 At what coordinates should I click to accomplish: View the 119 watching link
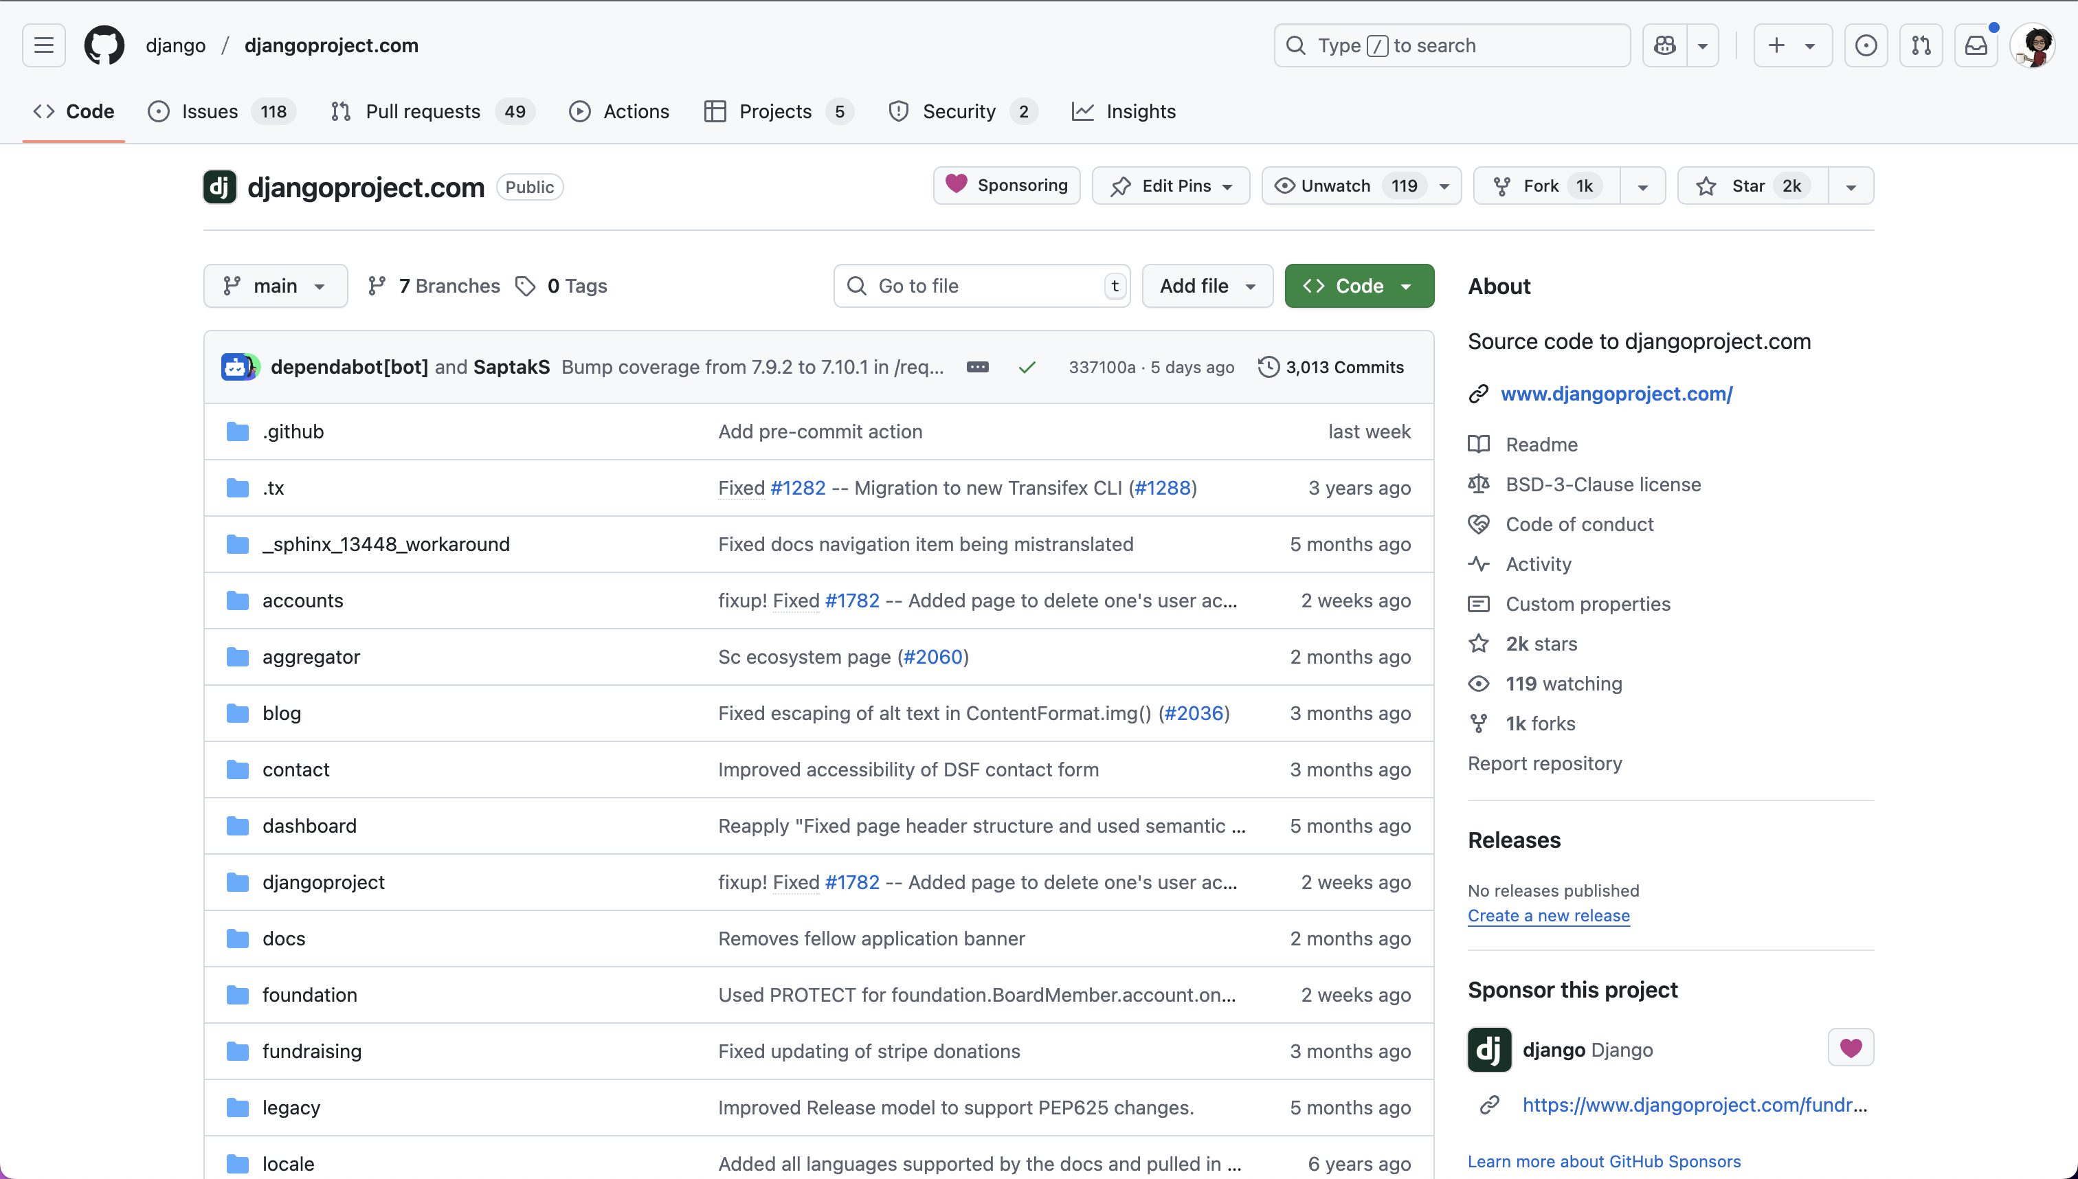[x=1564, y=684]
